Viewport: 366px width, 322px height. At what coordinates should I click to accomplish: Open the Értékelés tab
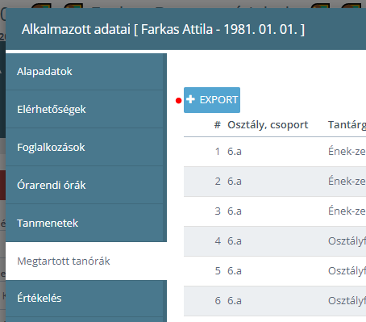click(x=86, y=298)
